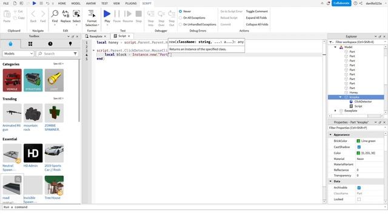
Task: Fold the code block at line 3
Action: (x=93, y=50)
